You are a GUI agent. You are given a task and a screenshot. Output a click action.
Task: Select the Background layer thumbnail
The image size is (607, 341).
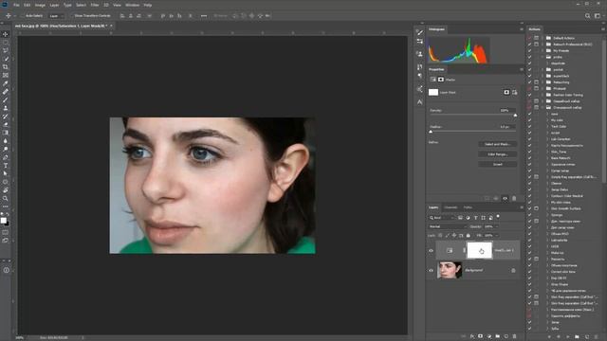(x=450, y=270)
